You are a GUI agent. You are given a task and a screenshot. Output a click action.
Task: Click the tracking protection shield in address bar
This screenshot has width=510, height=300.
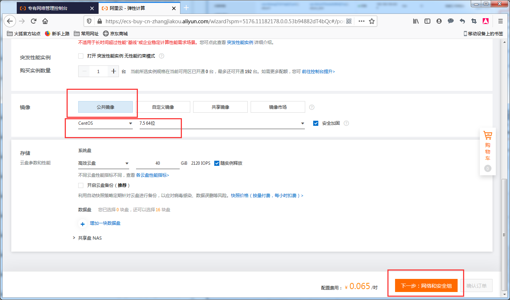click(89, 21)
